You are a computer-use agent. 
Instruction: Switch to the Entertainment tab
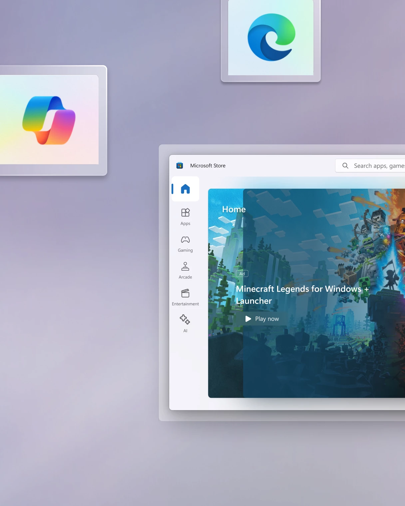(185, 297)
